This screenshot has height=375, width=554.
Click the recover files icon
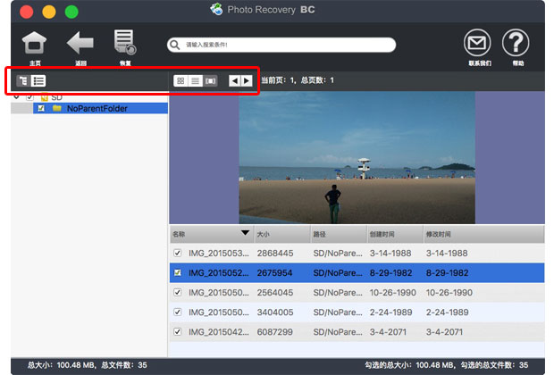click(125, 42)
